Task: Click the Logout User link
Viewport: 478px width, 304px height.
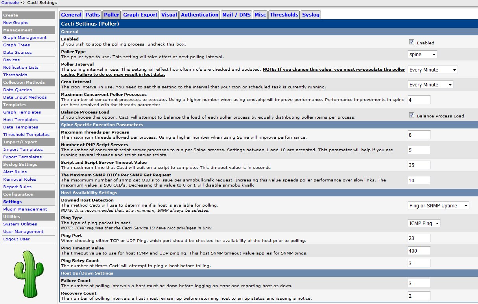Action: point(17,239)
